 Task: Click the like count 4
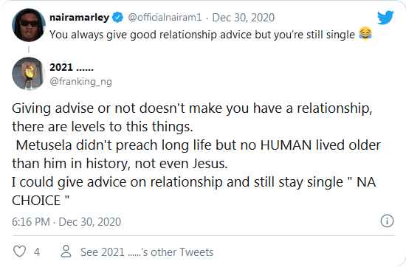37,252
